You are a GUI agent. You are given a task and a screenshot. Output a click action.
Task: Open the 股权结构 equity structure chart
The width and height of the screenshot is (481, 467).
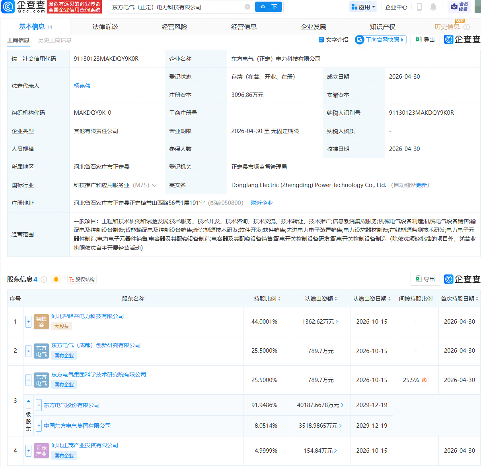tap(82, 280)
